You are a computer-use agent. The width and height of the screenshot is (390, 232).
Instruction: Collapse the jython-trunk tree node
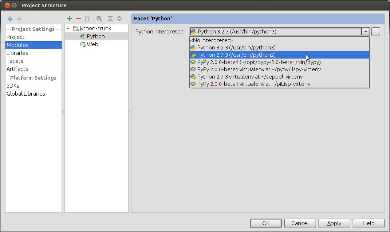68,28
